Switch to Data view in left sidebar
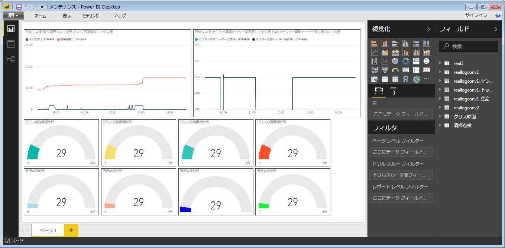Screen dimensions: 505x248 pos(11,44)
